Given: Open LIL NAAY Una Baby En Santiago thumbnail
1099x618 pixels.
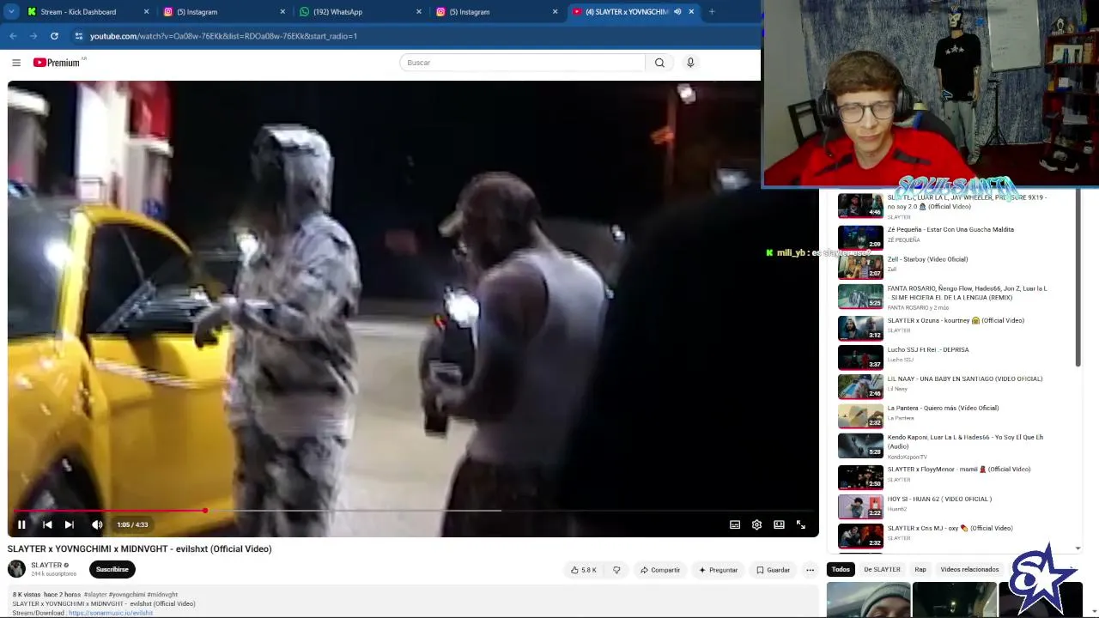Looking at the screenshot, I should click(x=860, y=386).
